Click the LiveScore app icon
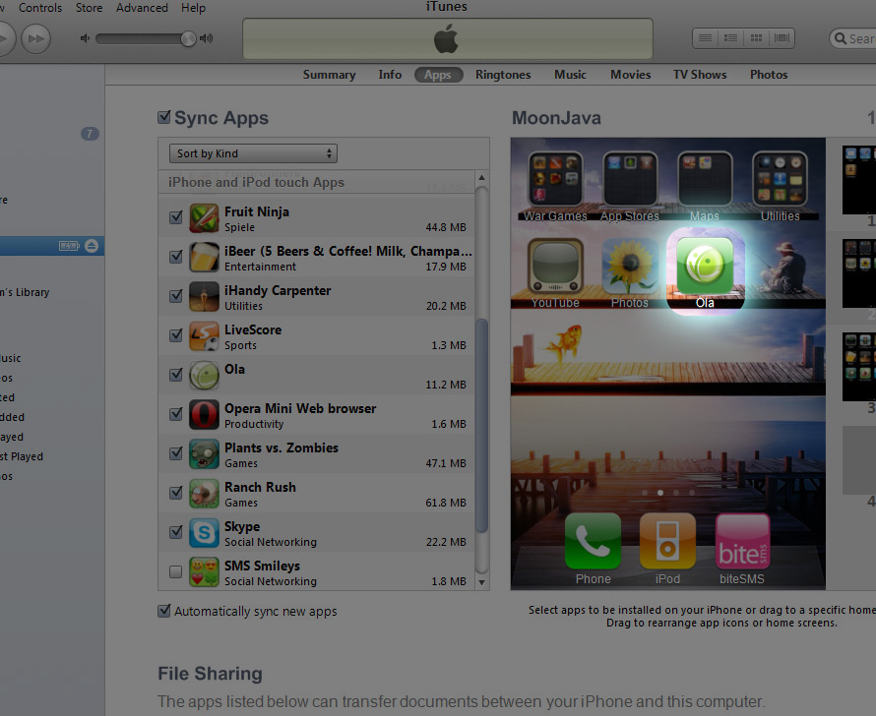Screen dimensions: 876x716 pos(204,336)
